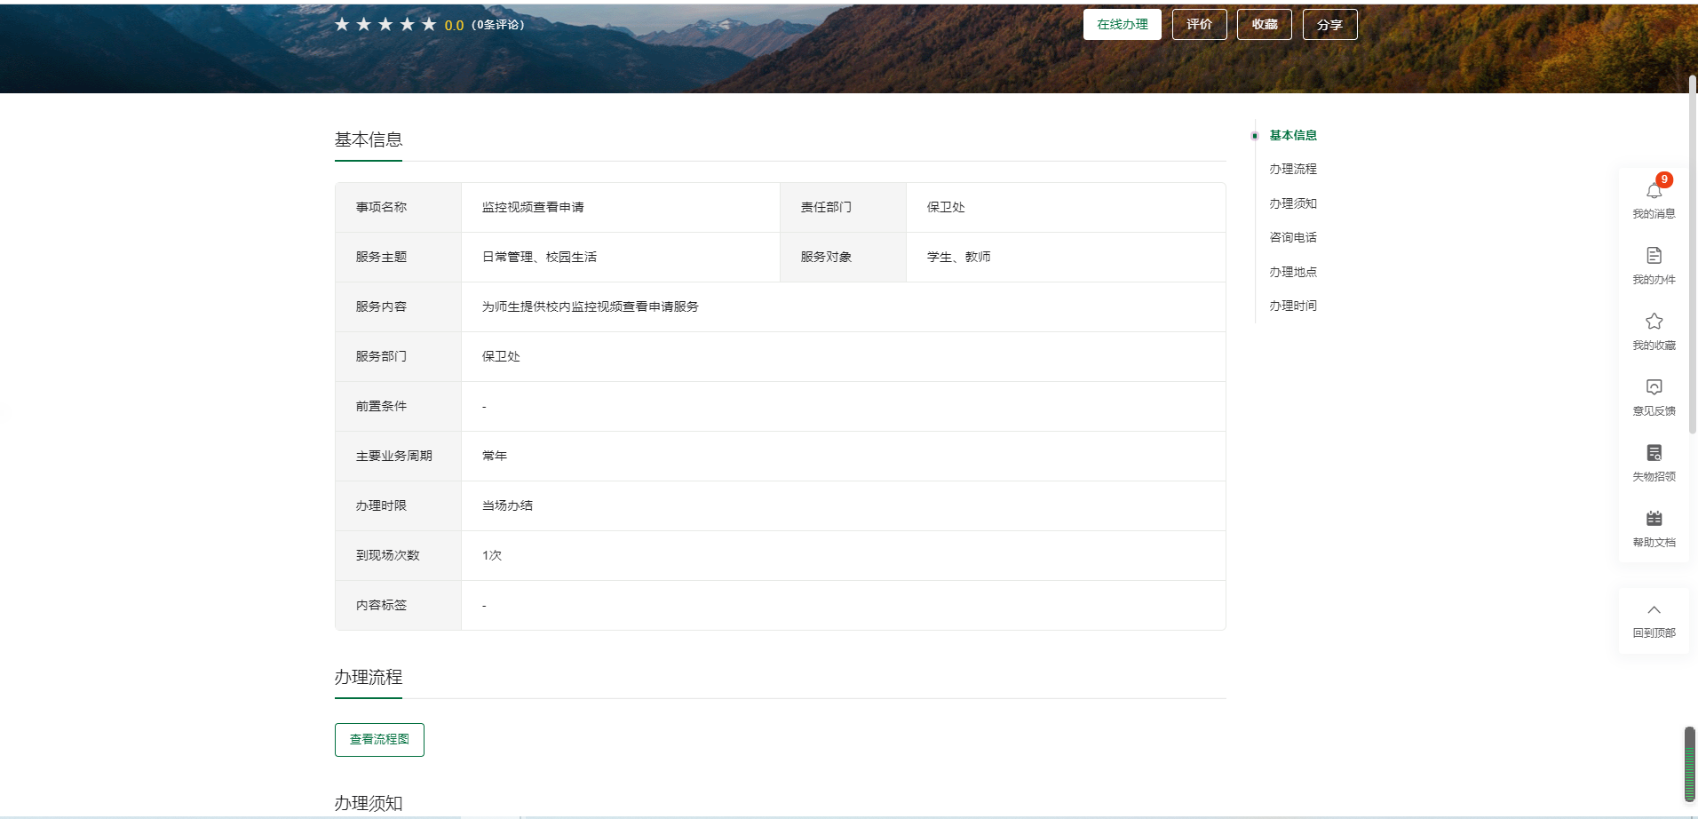1698x819 pixels.
Task: Click the red notification badge showing 9
Action: coord(1664,179)
